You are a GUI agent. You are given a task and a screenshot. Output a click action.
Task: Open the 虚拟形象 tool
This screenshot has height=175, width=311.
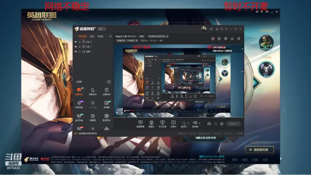79,117
